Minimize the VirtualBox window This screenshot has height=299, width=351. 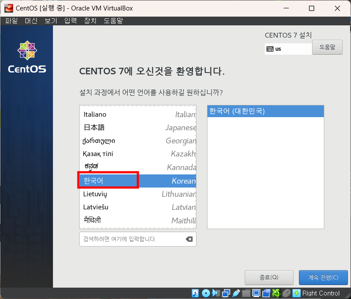(x=286, y=8)
